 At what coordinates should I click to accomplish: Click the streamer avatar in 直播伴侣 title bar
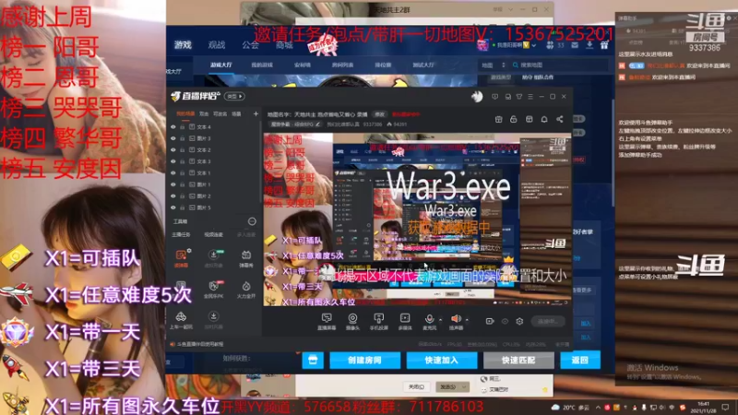tap(477, 97)
